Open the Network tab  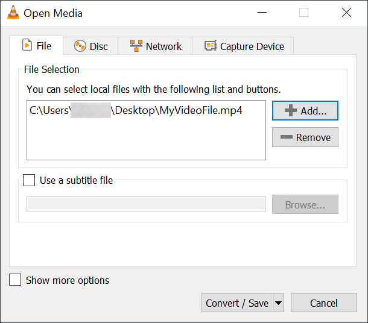[156, 46]
